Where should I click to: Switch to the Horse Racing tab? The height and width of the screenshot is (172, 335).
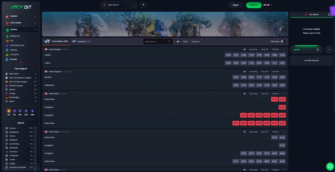pos(56,41)
